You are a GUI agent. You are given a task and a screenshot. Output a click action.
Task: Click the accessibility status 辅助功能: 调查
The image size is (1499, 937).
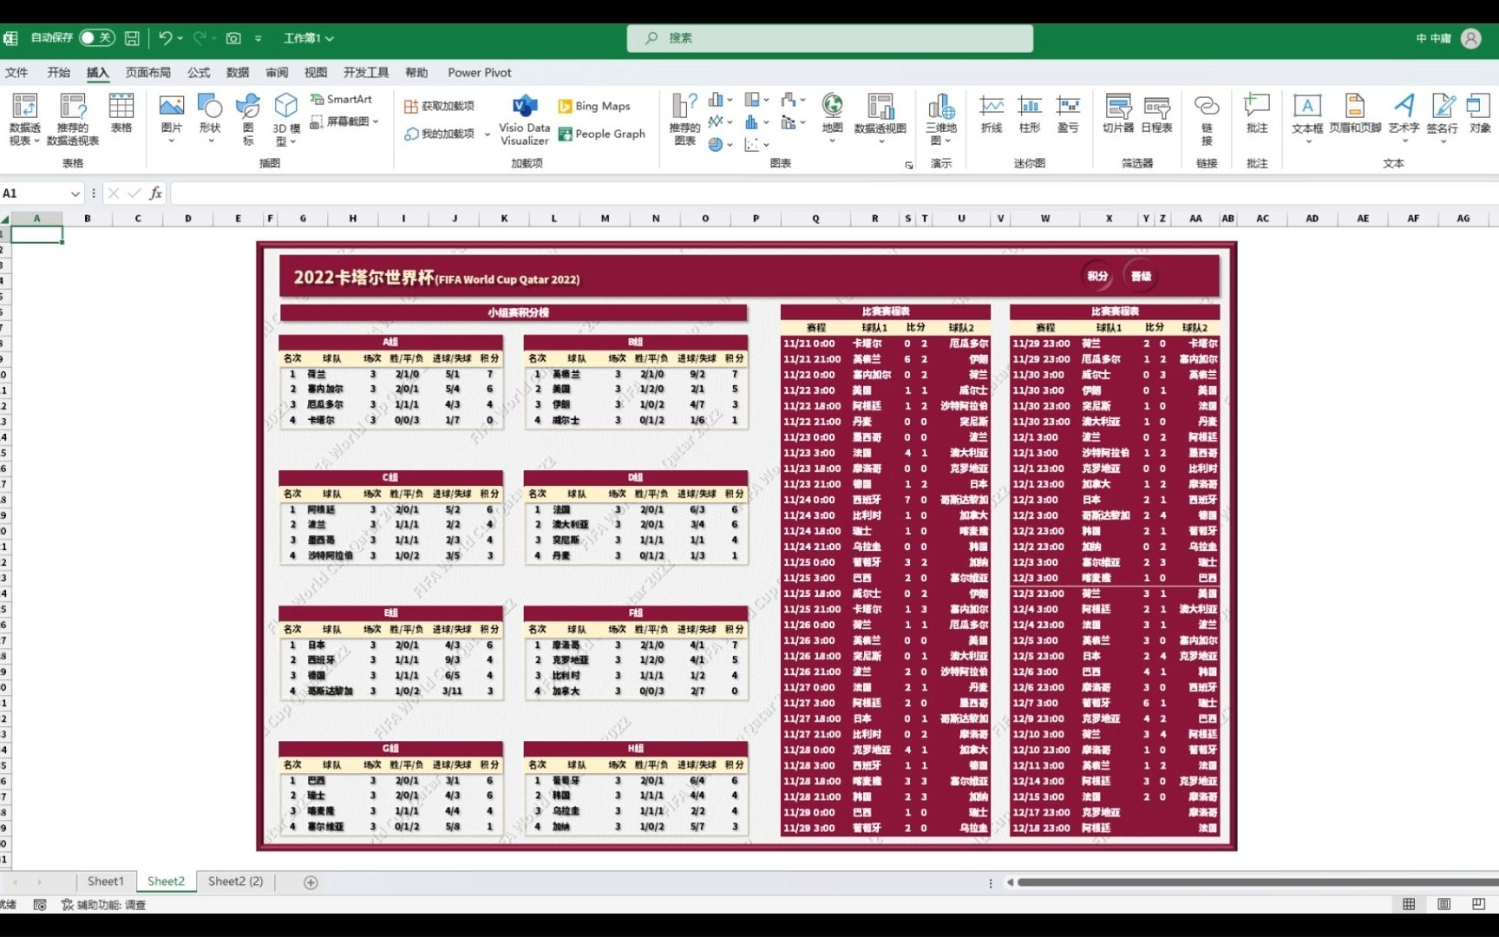103,904
